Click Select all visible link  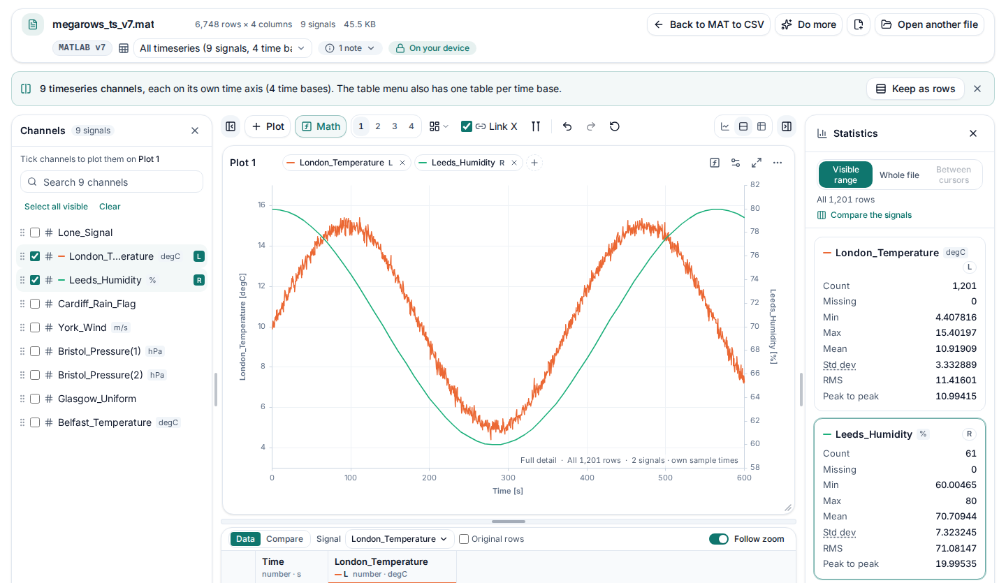[57, 207]
